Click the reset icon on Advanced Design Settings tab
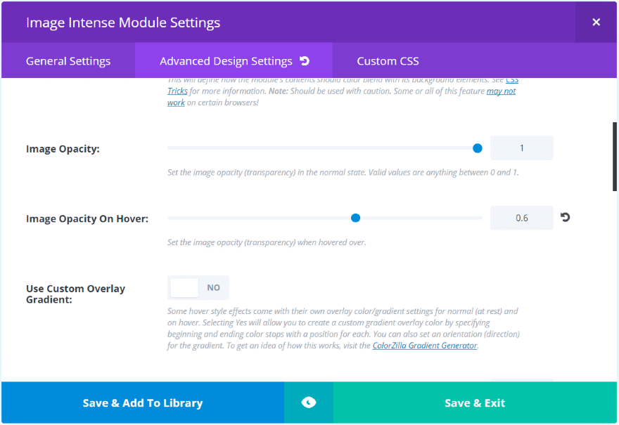The image size is (619, 425). coord(305,61)
